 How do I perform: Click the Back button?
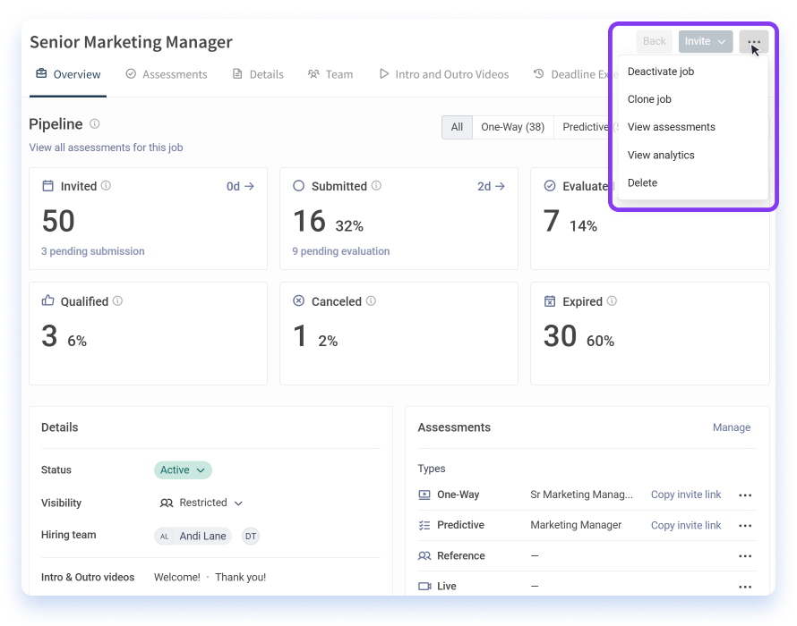coord(655,42)
